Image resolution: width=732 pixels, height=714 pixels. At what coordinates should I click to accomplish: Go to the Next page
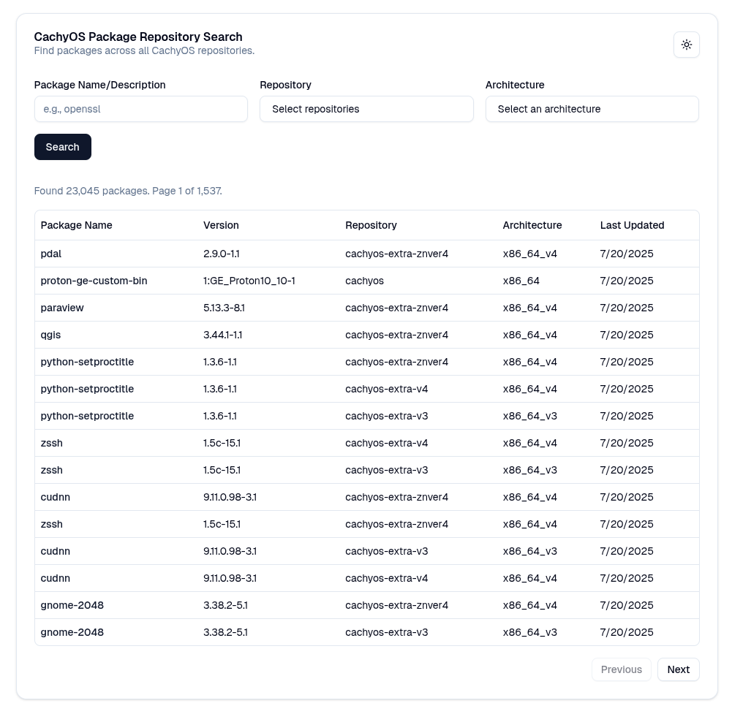click(x=678, y=669)
